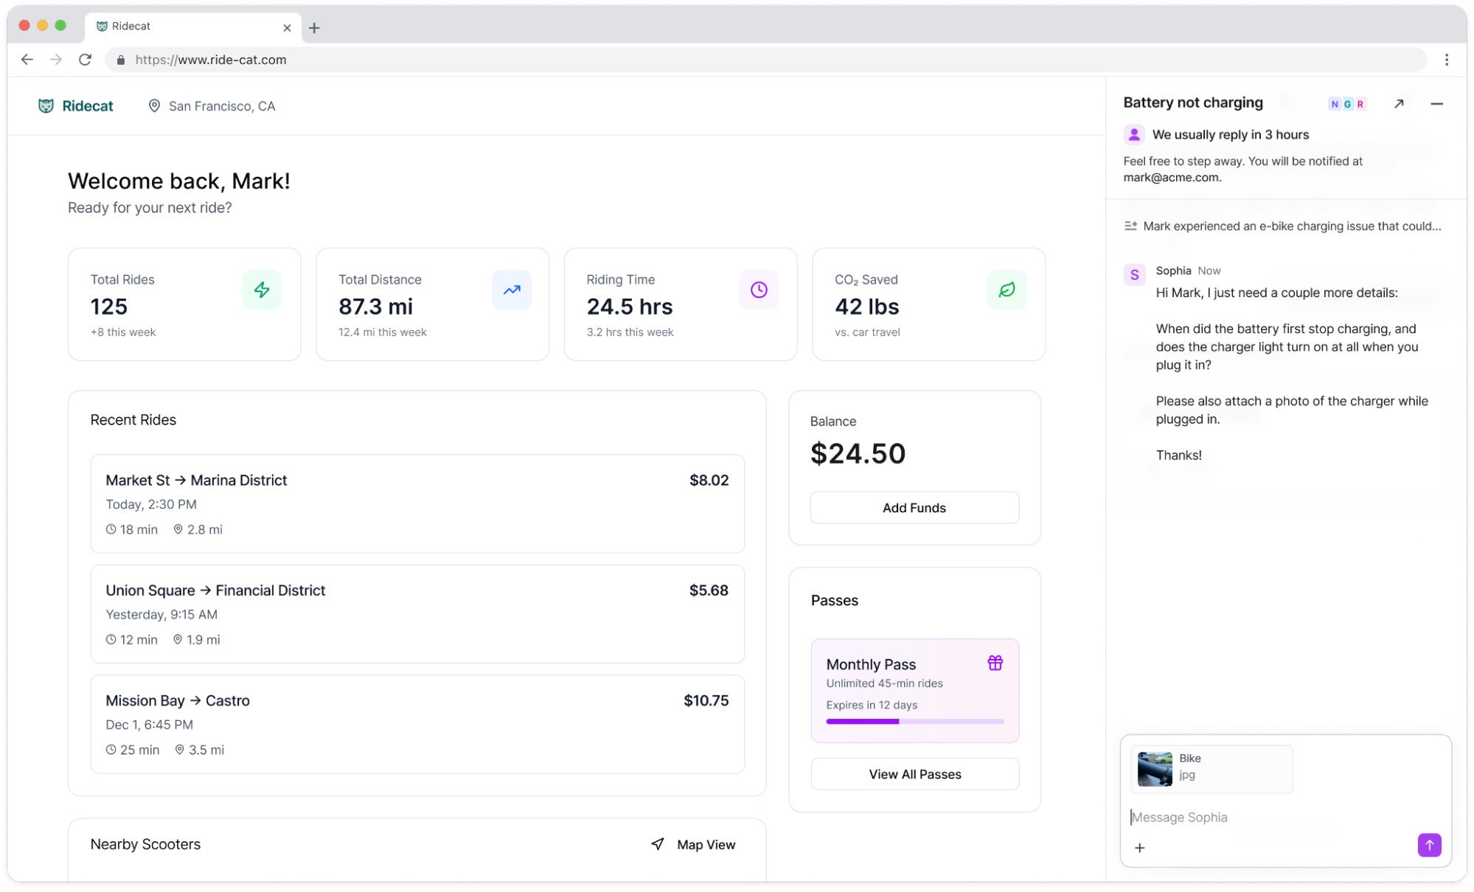Pop out the chat with the arrow icon
The height and width of the screenshot is (892, 1474).
[1399, 104]
